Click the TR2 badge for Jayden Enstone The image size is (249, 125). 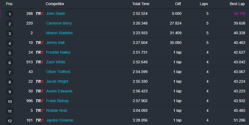[39, 120]
